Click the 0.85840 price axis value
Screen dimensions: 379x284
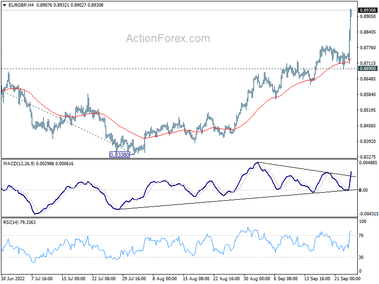368,94
